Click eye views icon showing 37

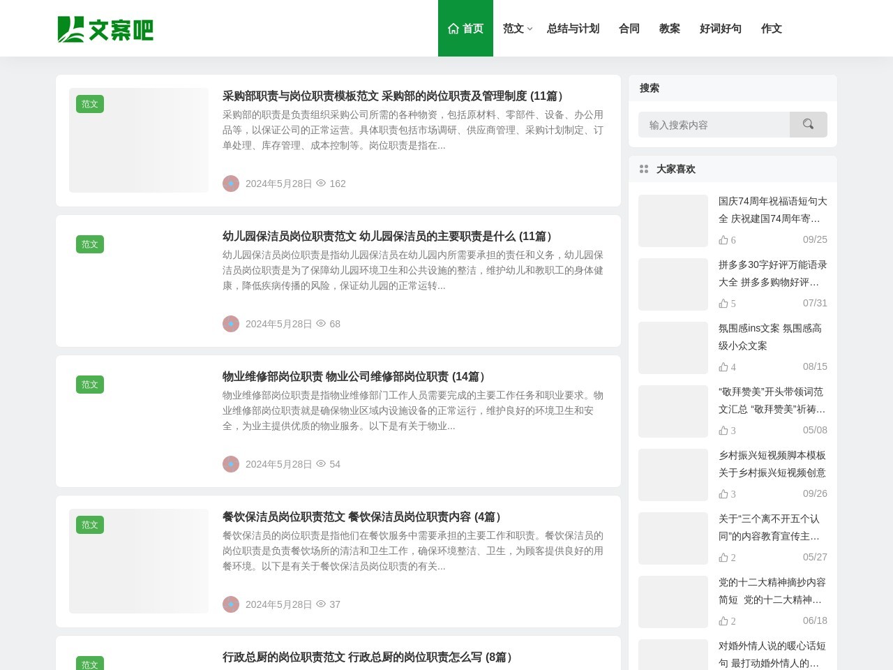point(321,604)
